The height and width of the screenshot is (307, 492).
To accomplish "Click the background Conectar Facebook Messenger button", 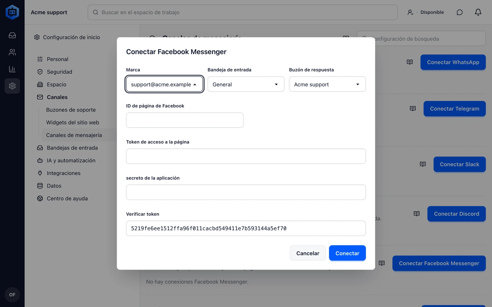I will [439, 263].
